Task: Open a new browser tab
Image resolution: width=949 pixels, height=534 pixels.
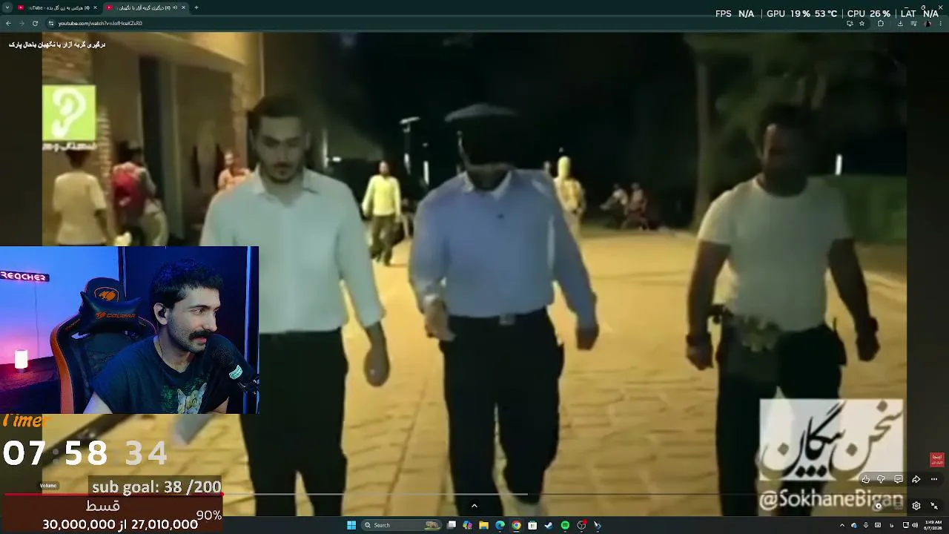Action: point(196,7)
